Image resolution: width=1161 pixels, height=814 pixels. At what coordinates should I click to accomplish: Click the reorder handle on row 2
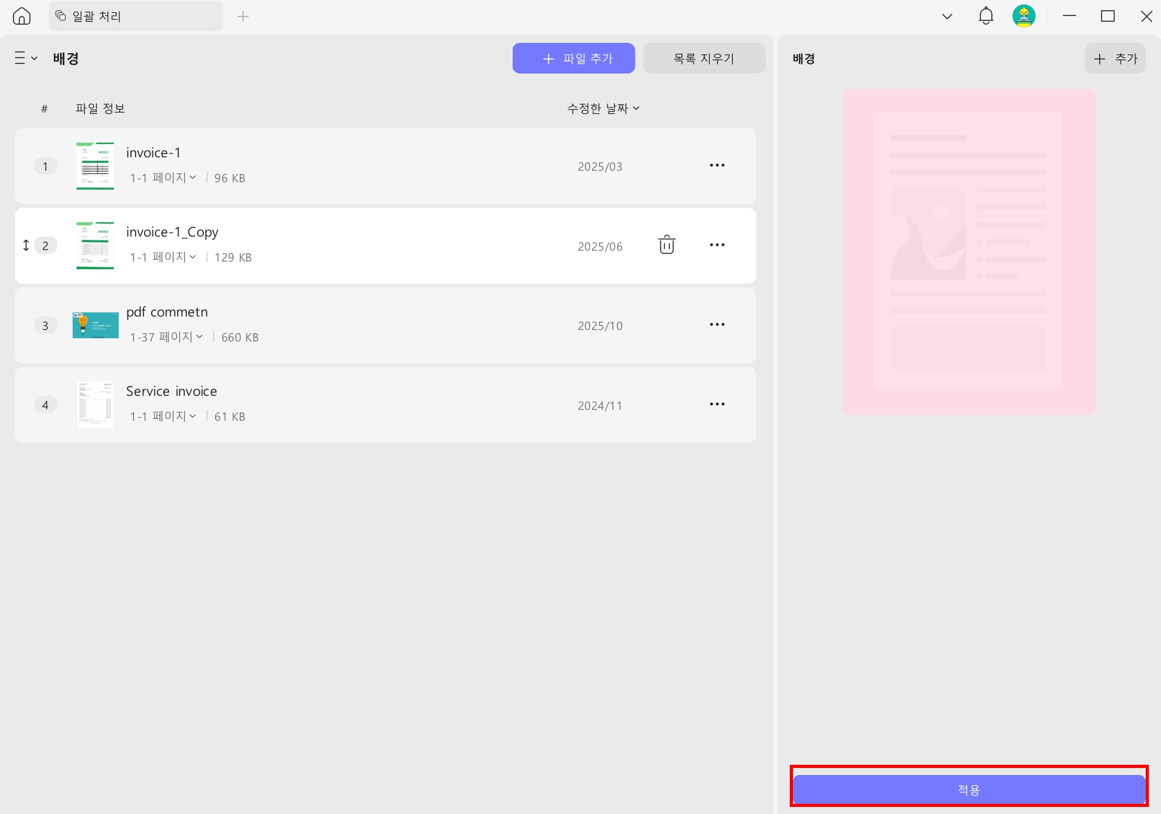click(x=26, y=246)
